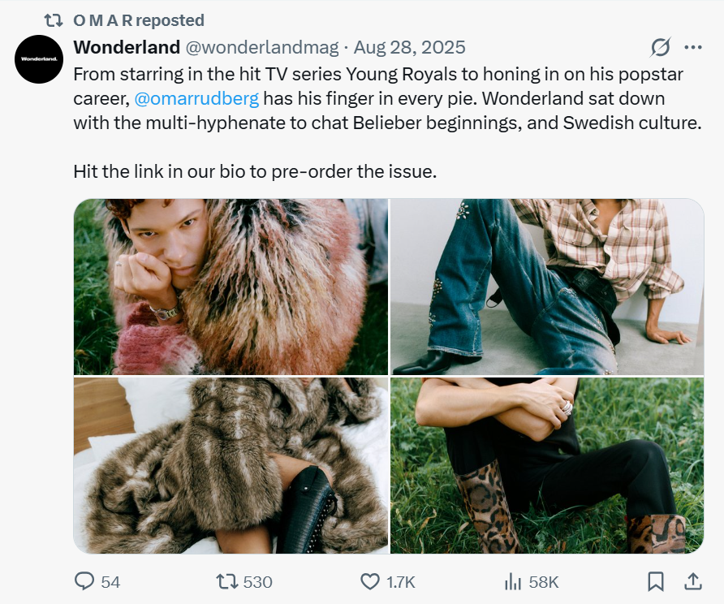Click the repost icon beside O M A R reposted
Screen dimensions: 724x604
(x=54, y=20)
